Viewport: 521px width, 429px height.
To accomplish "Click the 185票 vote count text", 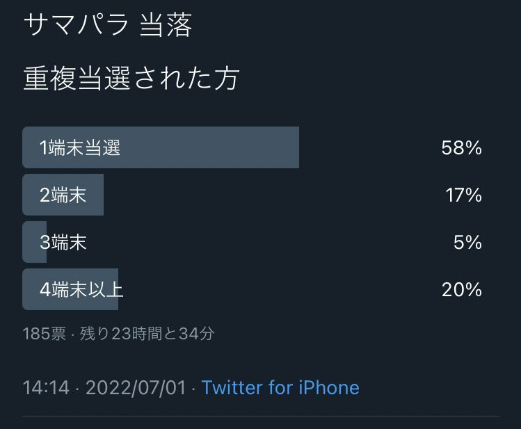I will coord(45,333).
